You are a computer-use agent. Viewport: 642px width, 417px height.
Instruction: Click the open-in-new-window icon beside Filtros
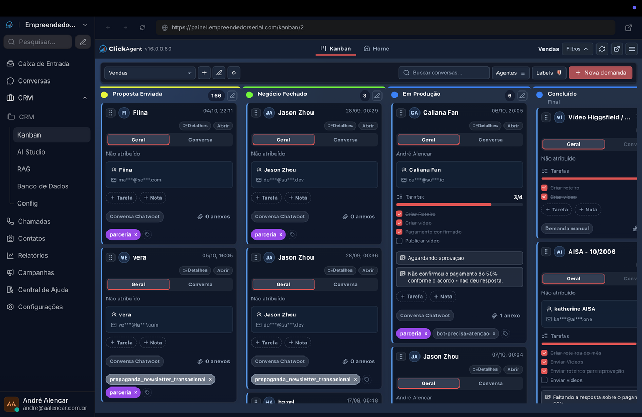click(617, 49)
